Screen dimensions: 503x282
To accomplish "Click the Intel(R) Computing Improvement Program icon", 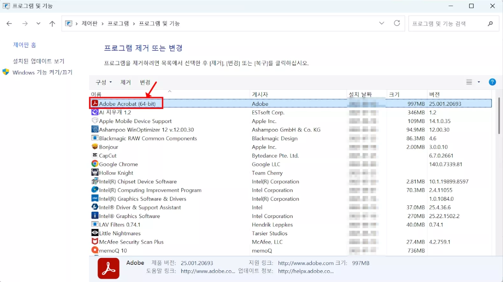I will coord(95,190).
